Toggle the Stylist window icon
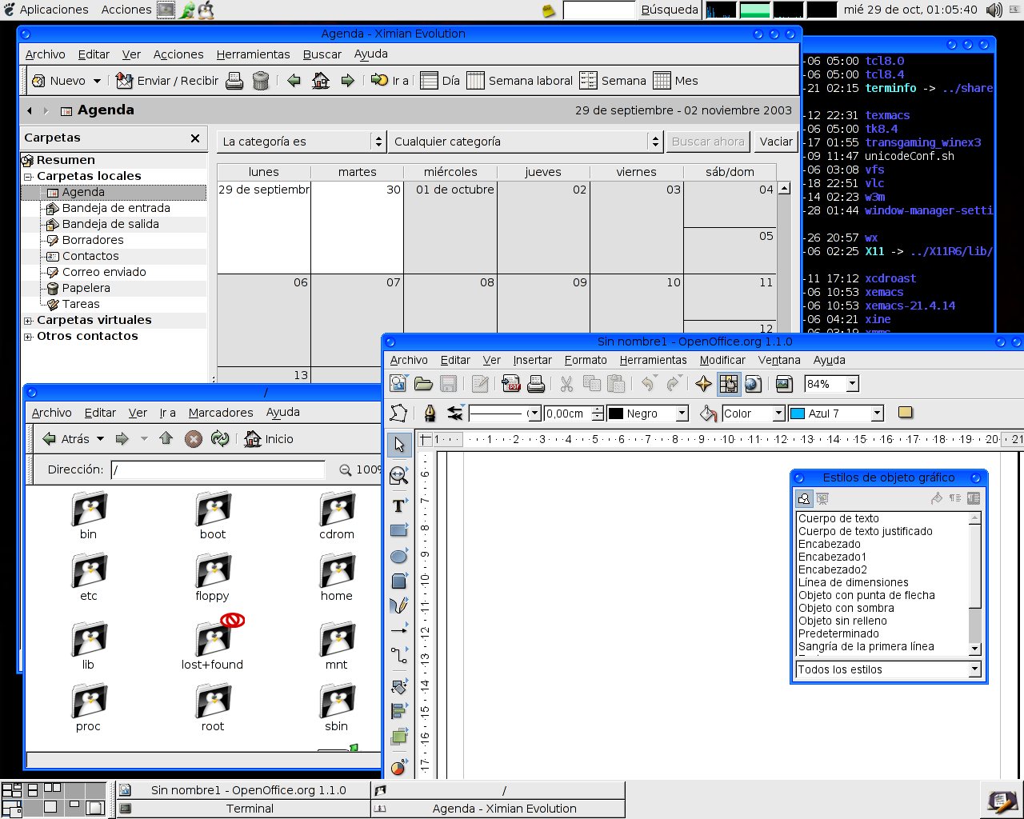1024x819 pixels. (x=728, y=385)
